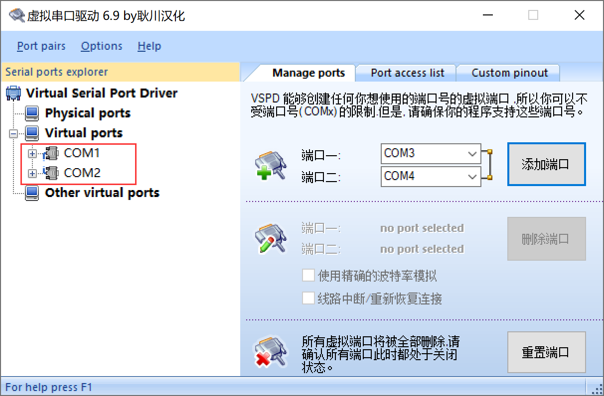Image resolution: width=604 pixels, height=396 pixels.
Task: Toggle the 线路中断/重新恢复连接 checkbox
Action: 308,298
